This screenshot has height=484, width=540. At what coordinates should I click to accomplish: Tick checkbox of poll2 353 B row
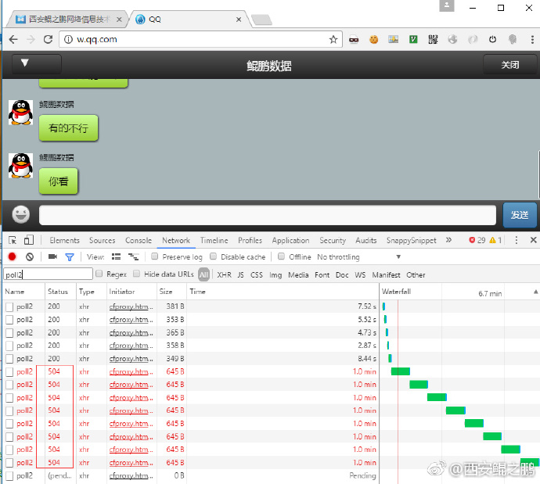pyautogui.click(x=9, y=320)
